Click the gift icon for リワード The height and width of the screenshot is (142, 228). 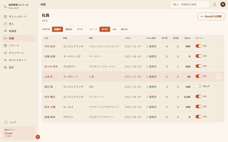point(5,45)
